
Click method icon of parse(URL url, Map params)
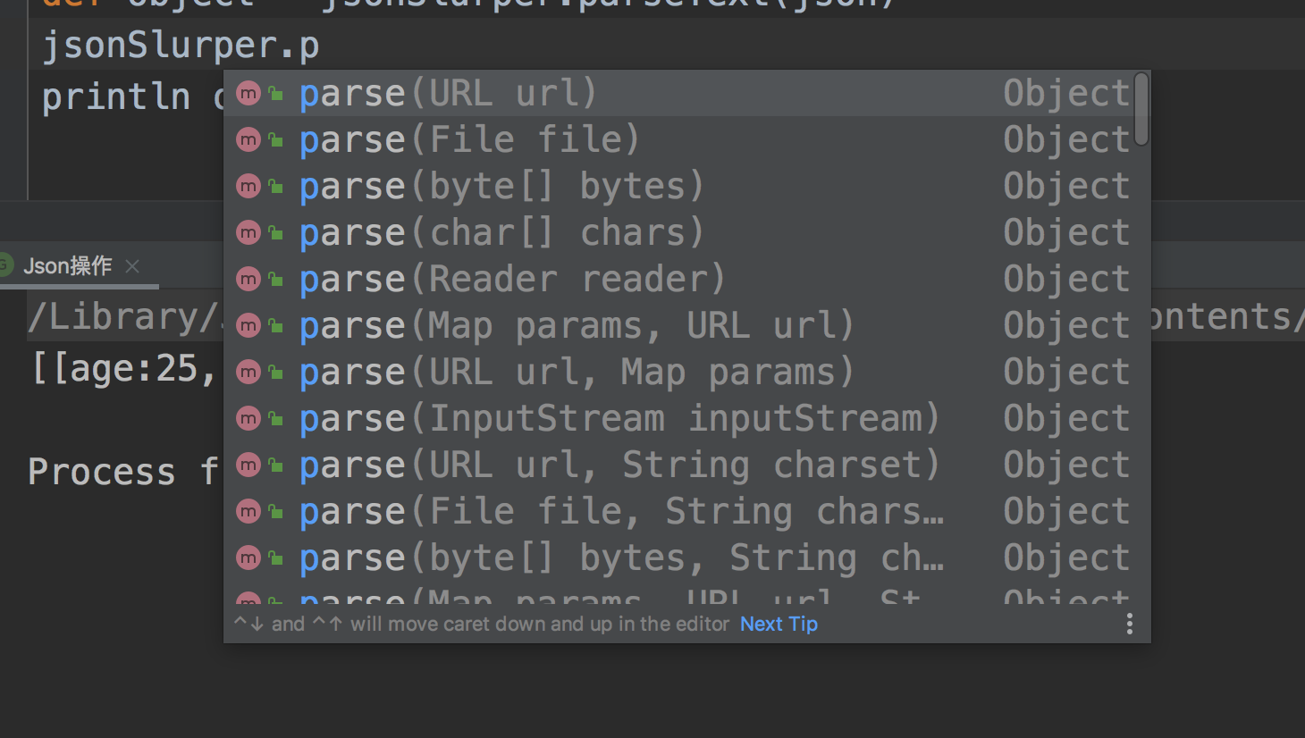pos(248,372)
